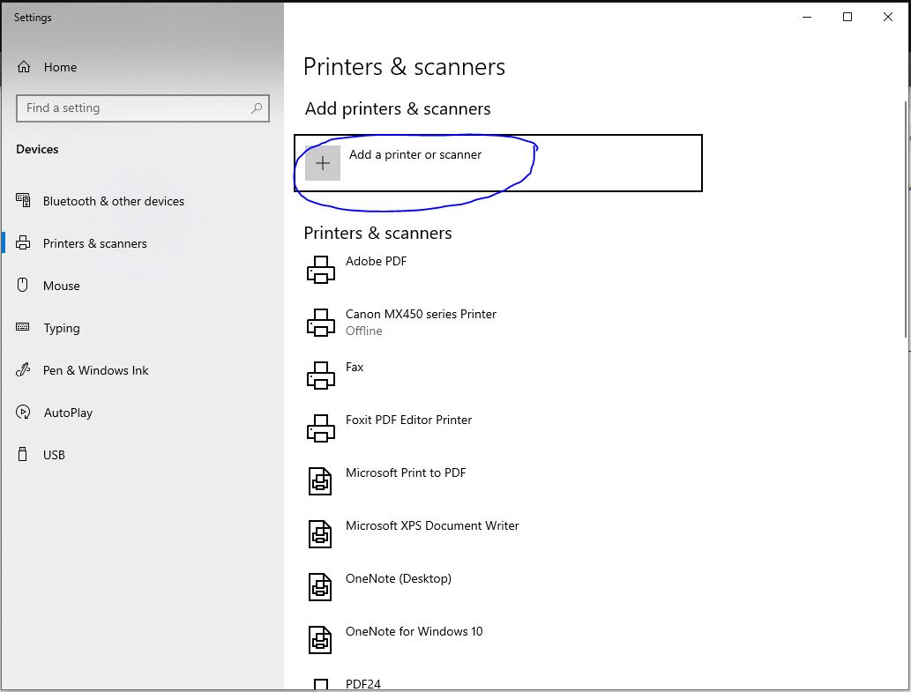Open the Mouse settings page
911x692 pixels.
click(61, 286)
